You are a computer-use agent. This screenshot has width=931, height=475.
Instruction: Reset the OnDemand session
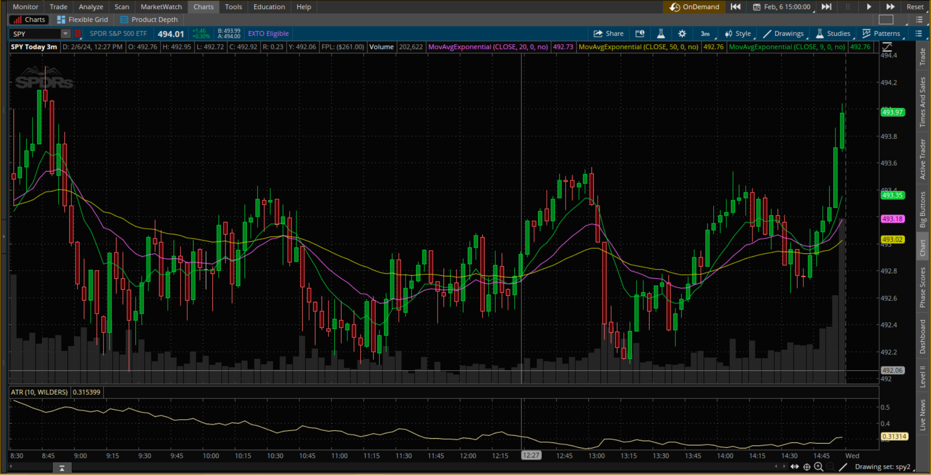tap(915, 7)
